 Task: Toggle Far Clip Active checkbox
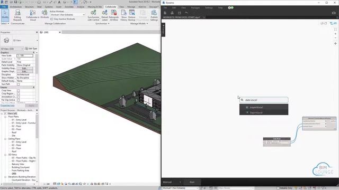click(x=19, y=100)
